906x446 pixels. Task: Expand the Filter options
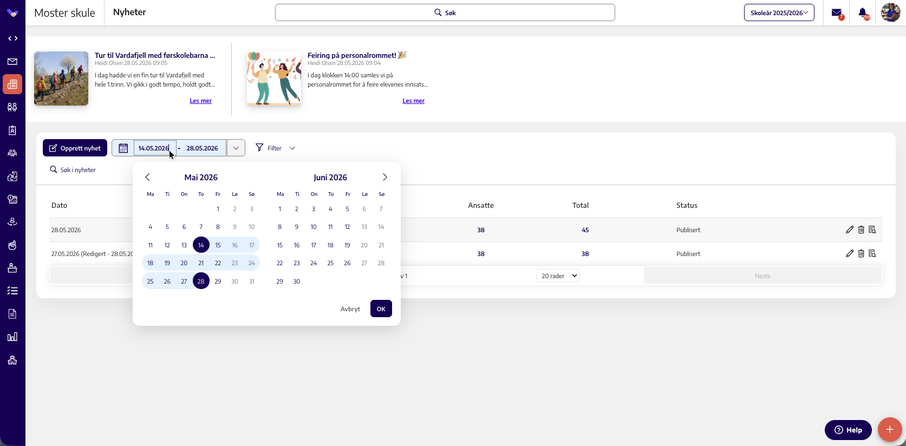point(275,148)
